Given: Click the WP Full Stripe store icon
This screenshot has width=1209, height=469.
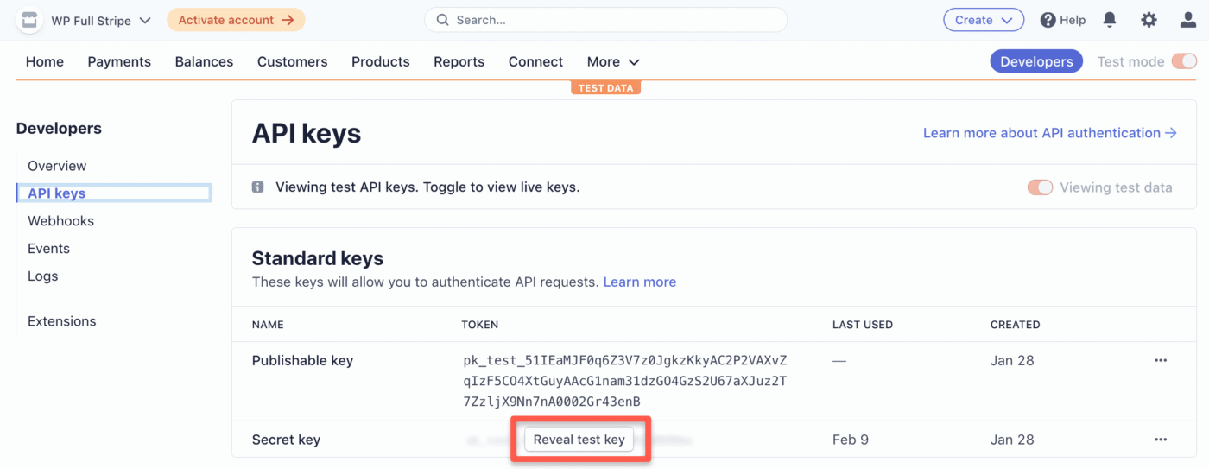Looking at the screenshot, I should [29, 20].
